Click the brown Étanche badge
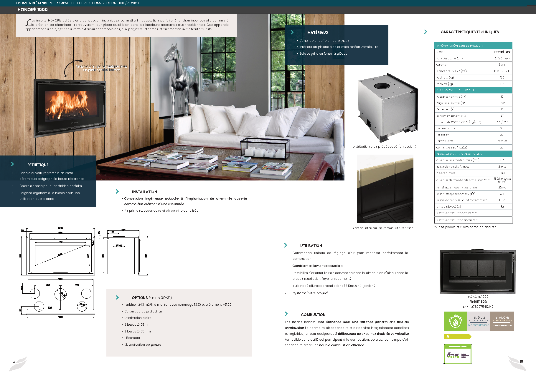Screen dimensions: 536x378 tap(502, 321)
